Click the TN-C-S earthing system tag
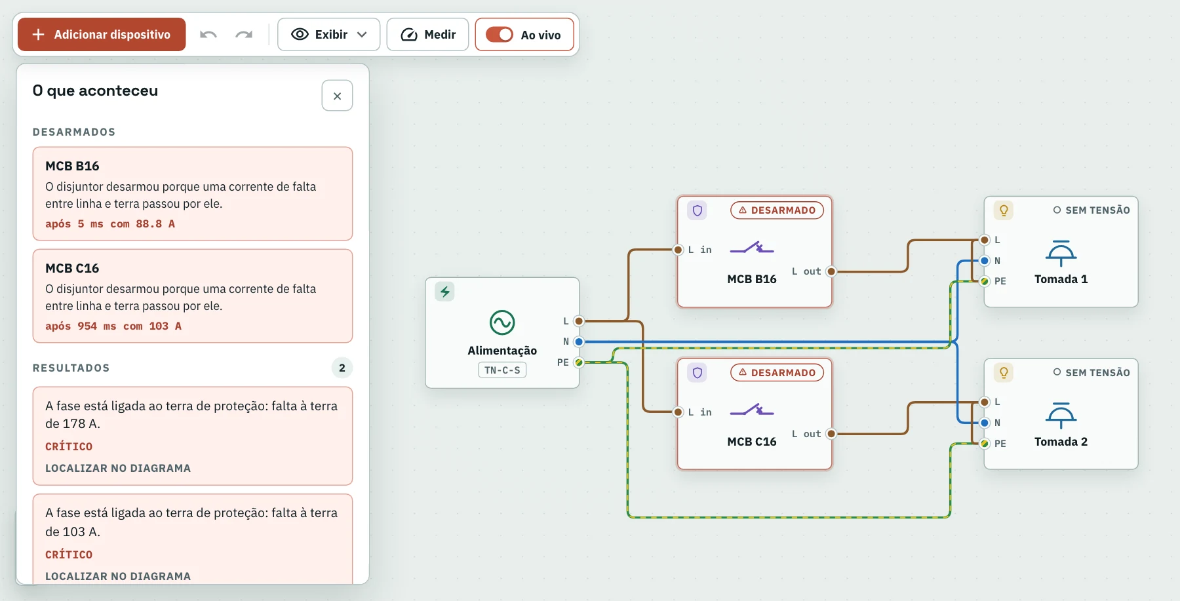Screen dimensions: 1180x601 [x=502, y=370]
